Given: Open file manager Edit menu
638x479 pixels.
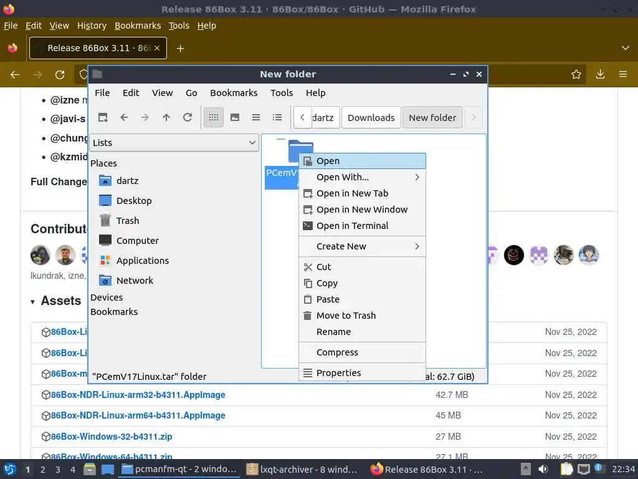Looking at the screenshot, I should 131,93.
